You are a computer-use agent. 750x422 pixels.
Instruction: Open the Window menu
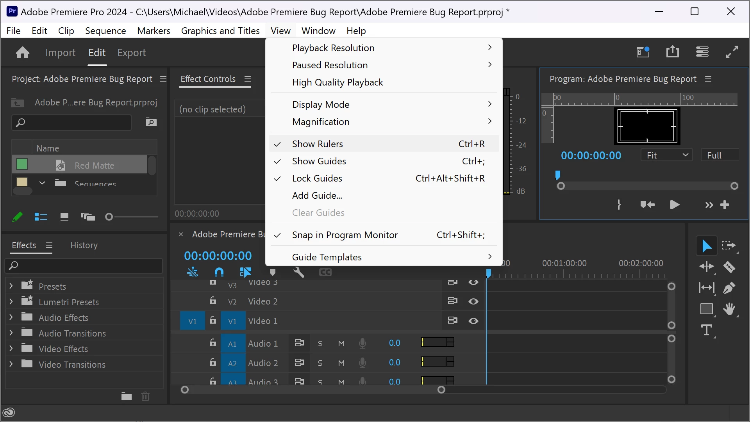[x=318, y=31]
